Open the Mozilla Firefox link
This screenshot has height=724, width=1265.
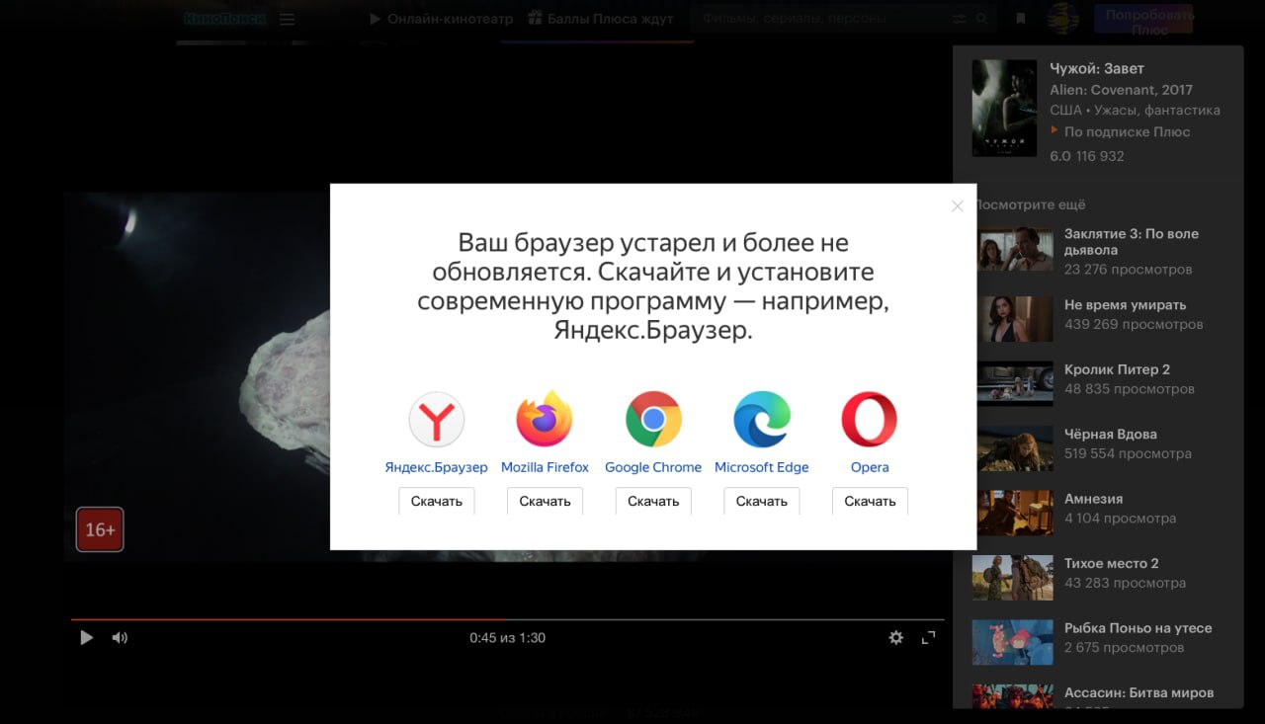(545, 467)
